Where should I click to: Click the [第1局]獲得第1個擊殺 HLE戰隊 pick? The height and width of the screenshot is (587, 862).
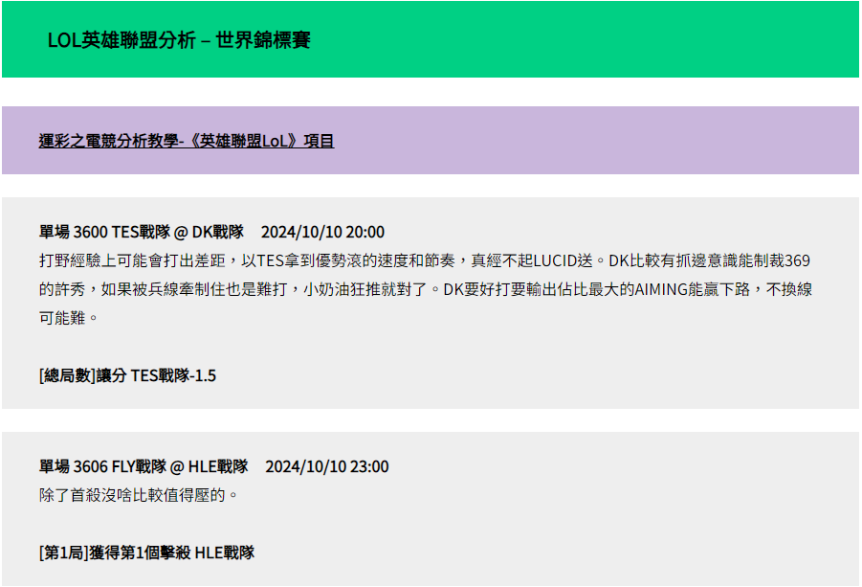tap(146, 553)
